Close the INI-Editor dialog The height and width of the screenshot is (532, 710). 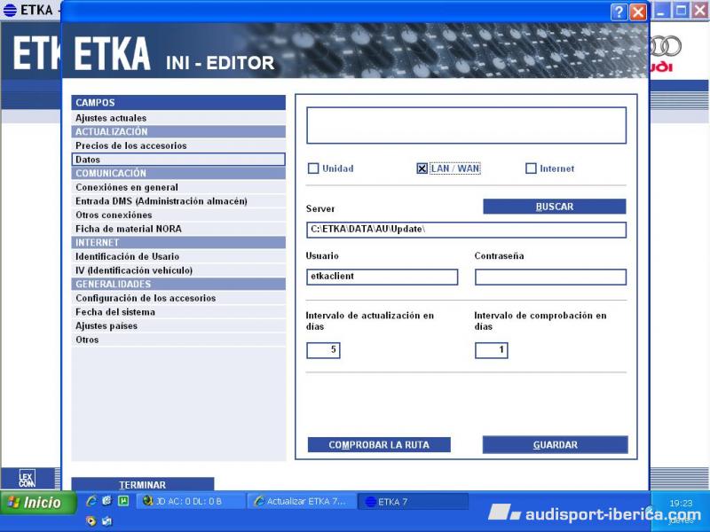[638, 12]
